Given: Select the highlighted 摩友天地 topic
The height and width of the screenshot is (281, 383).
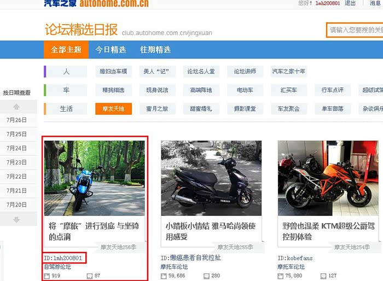Looking at the screenshot, I should [114, 109].
